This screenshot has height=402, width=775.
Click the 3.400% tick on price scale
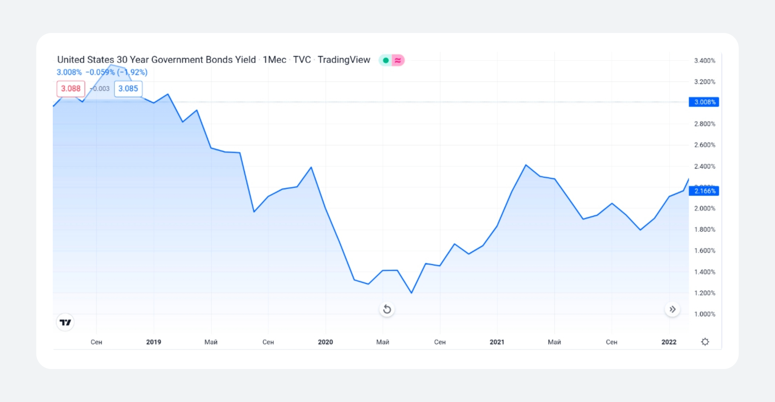tap(705, 60)
